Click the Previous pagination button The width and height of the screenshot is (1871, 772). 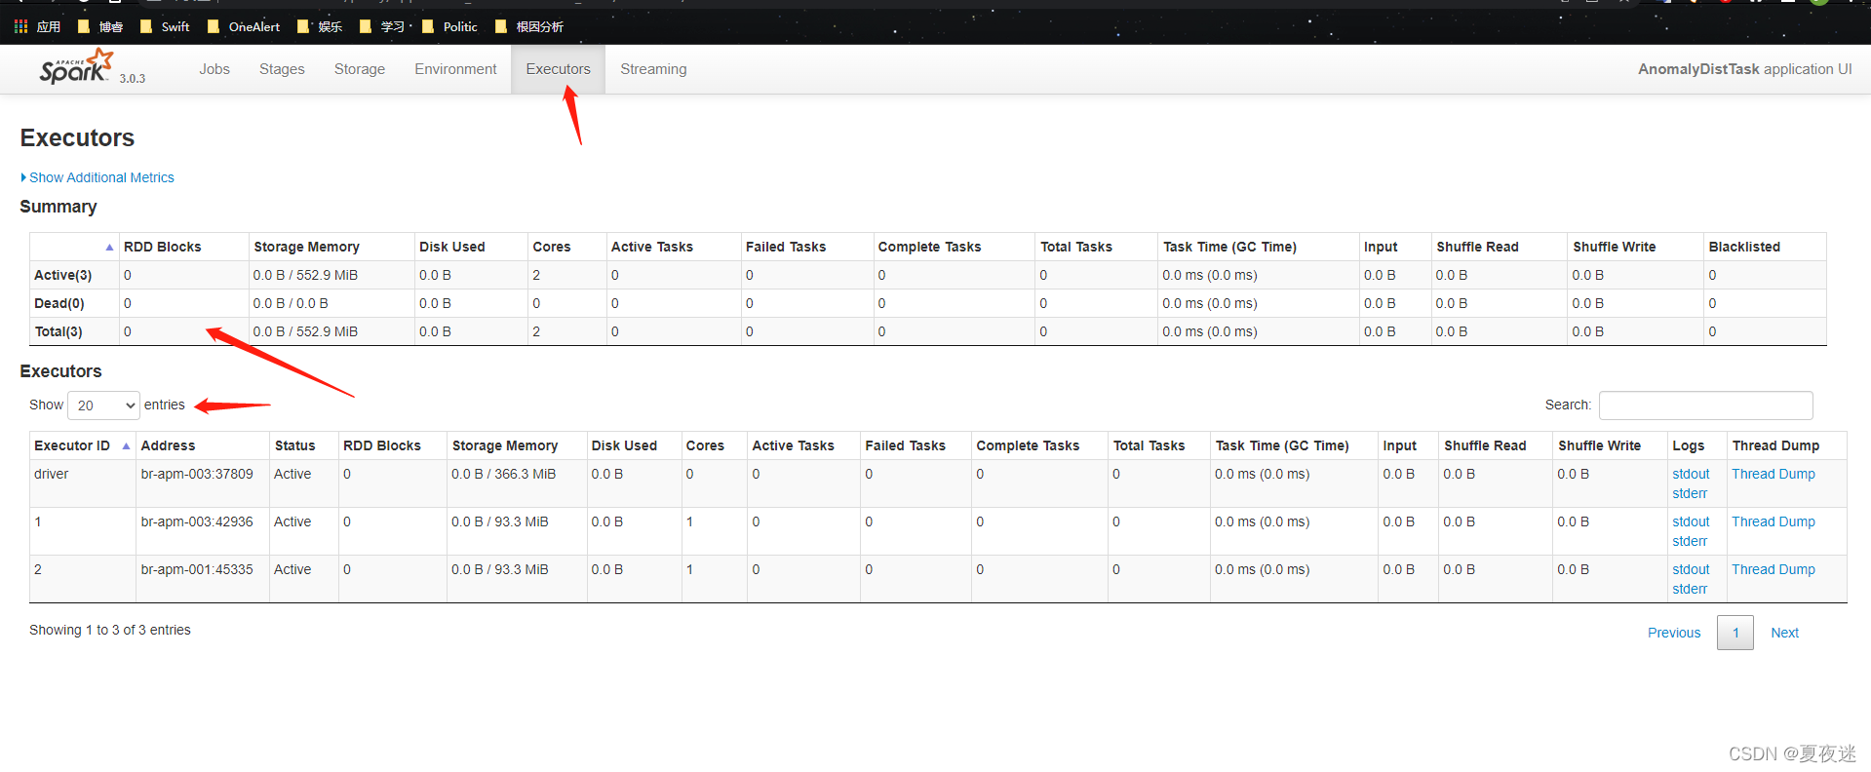coord(1674,633)
